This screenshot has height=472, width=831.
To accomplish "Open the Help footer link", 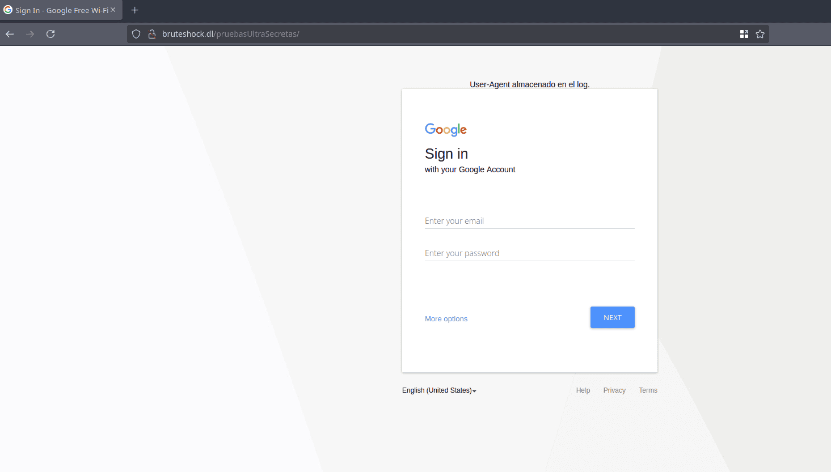I will click(583, 390).
